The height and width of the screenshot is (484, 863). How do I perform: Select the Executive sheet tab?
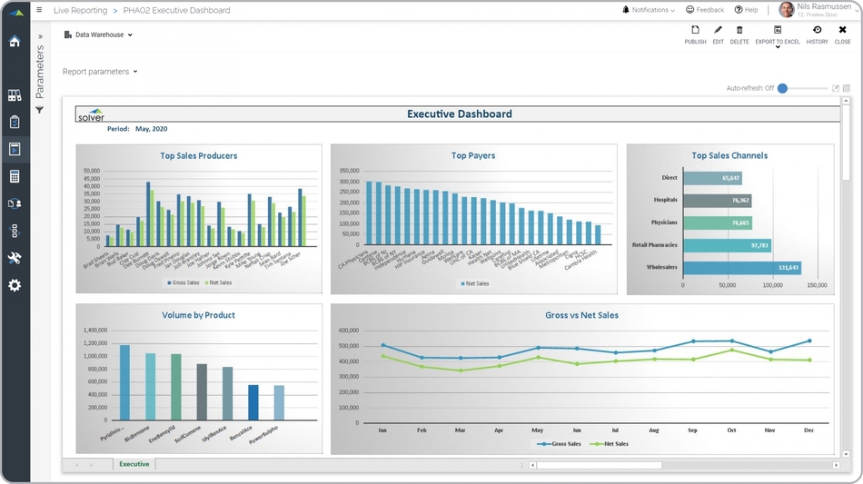tap(134, 464)
